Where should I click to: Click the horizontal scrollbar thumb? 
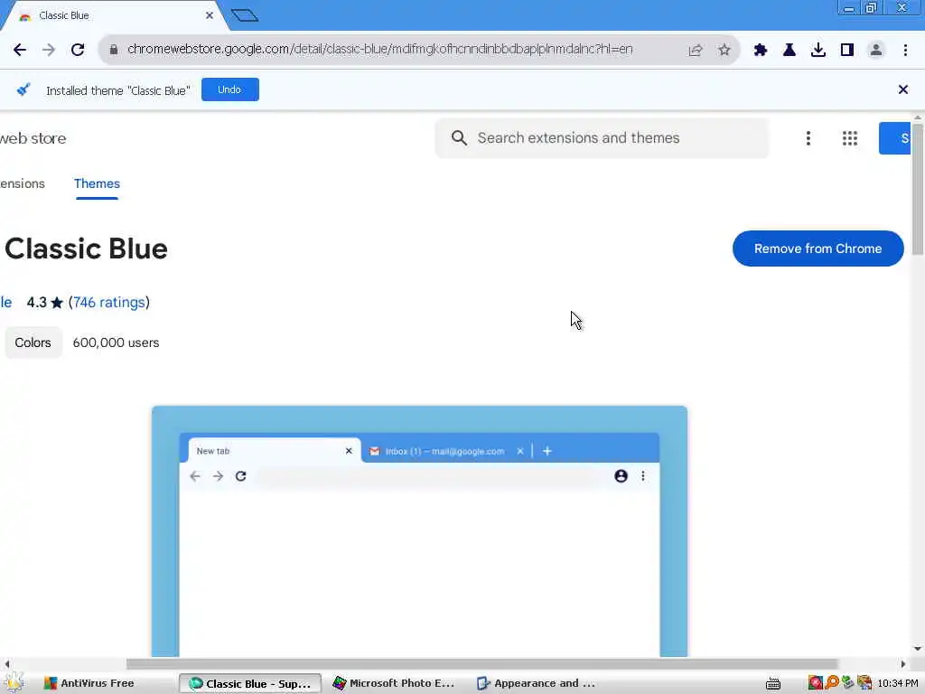[x=482, y=664]
